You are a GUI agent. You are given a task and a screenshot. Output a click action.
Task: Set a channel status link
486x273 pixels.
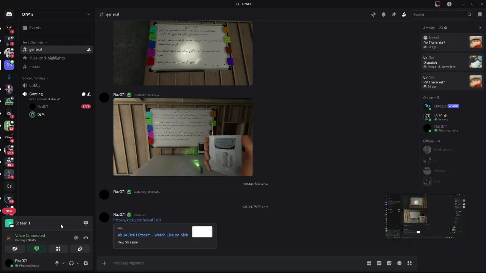pos(44,99)
